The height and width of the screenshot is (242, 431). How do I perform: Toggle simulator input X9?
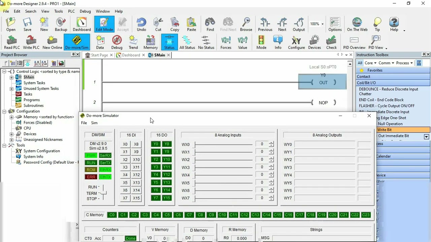click(x=136, y=152)
